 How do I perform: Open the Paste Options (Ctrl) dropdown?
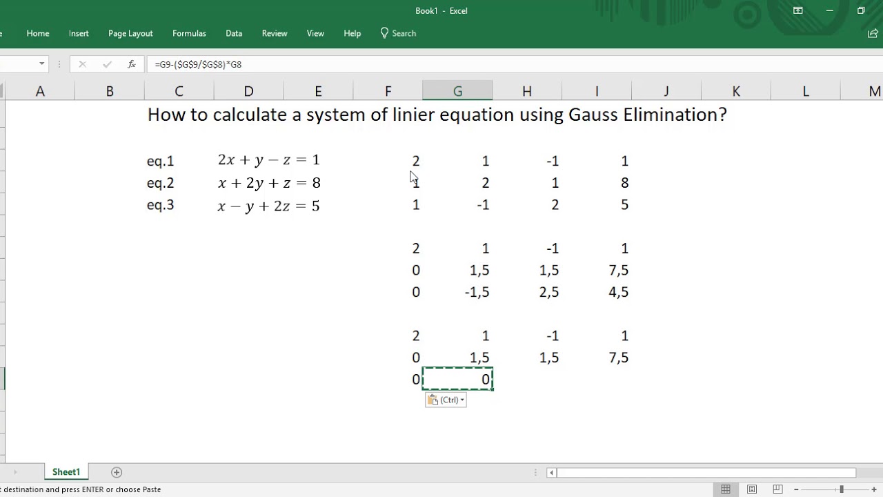click(x=446, y=400)
